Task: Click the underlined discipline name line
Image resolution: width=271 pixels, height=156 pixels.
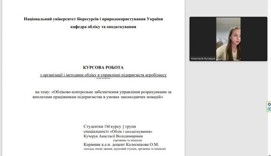Action: point(103,75)
